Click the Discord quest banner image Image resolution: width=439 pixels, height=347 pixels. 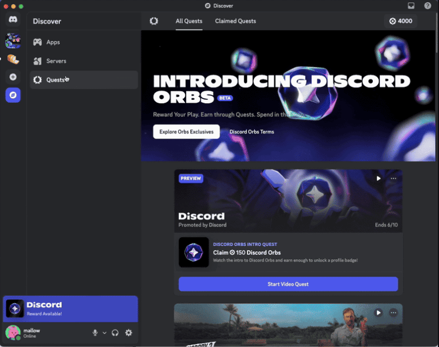pos(289,201)
